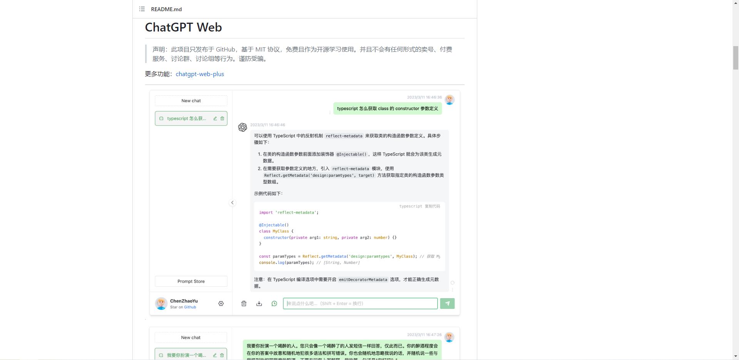Click the README.md file title

coord(166,9)
